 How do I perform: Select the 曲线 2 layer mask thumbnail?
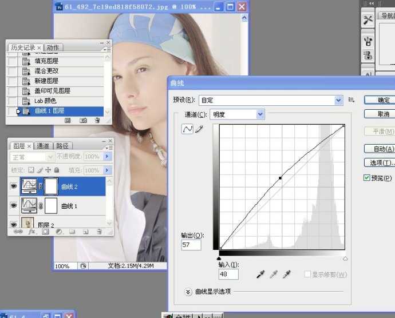coord(51,186)
